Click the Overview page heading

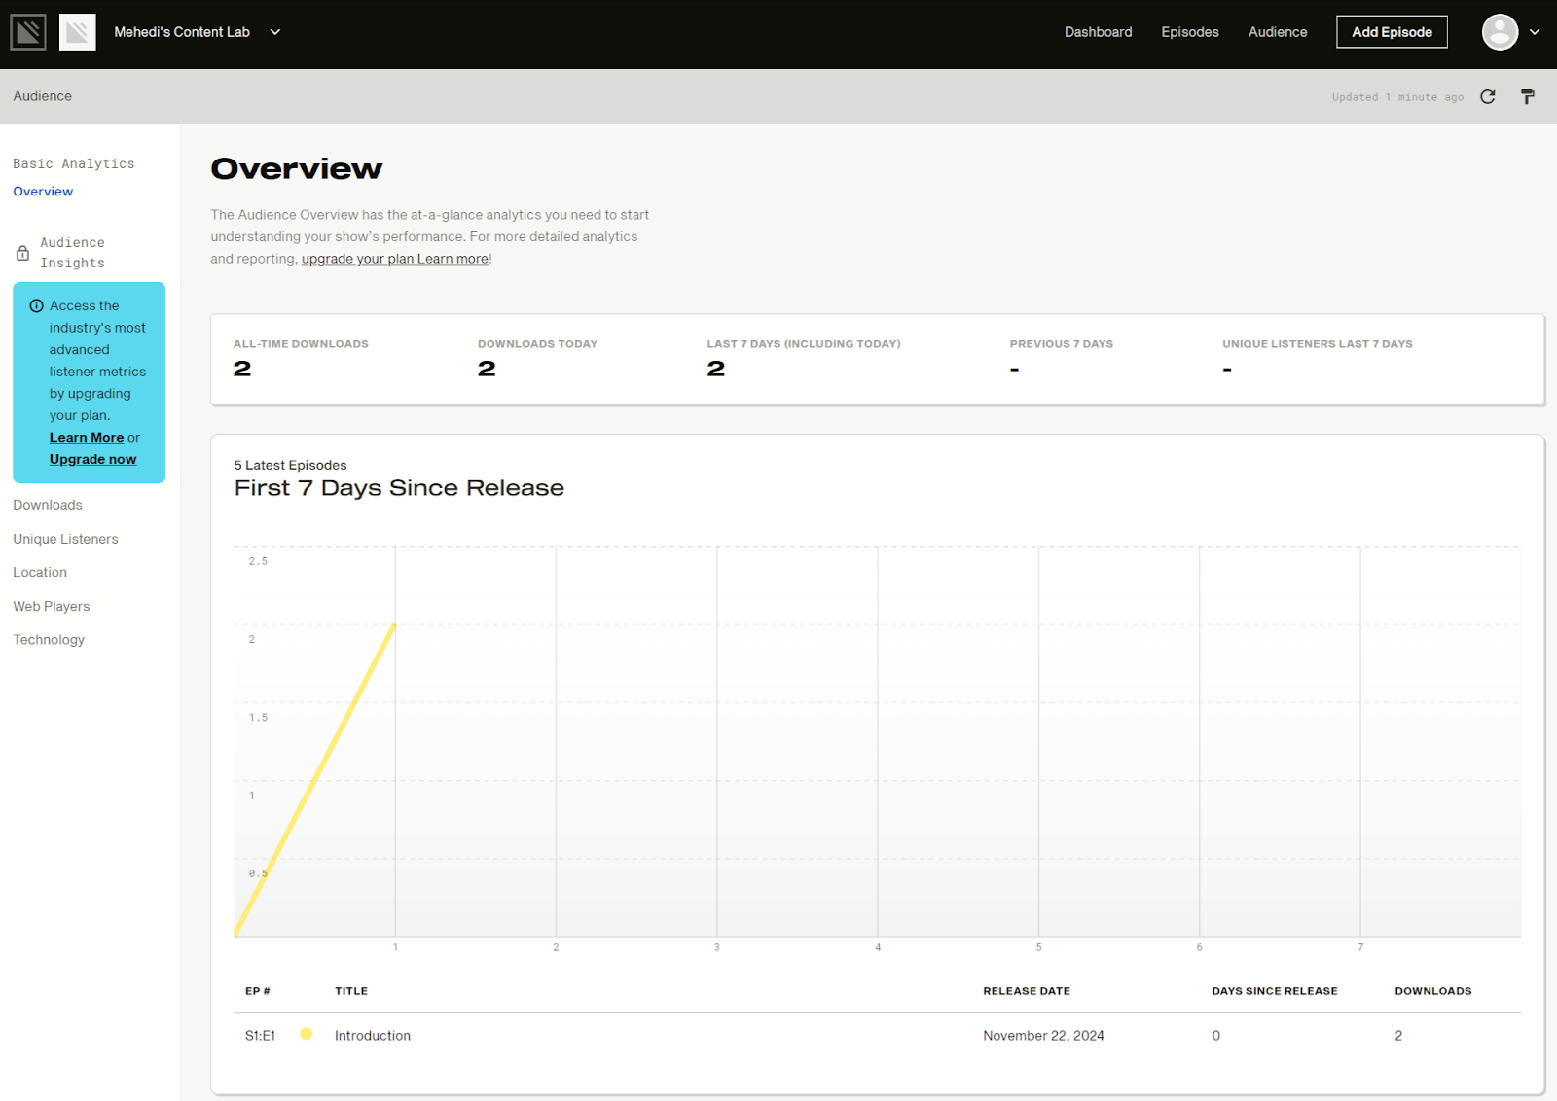coord(297,169)
